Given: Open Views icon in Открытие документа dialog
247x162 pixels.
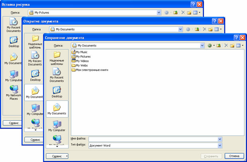Looking at the screenshot, I should point(217,29).
